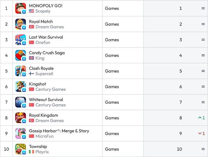Click the Candy Crush Saga app icon
Image resolution: width=208 pixels, height=157 pixels.
point(21,55)
